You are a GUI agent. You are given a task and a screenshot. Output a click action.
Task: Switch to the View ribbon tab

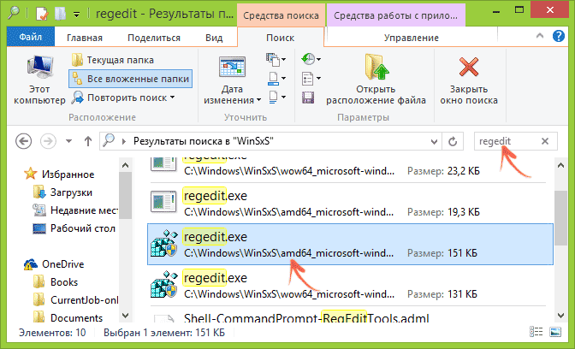coord(214,38)
